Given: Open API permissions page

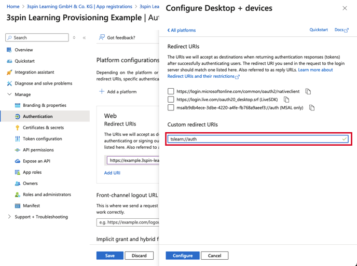Looking at the screenshot, I should tap(38, 150).
